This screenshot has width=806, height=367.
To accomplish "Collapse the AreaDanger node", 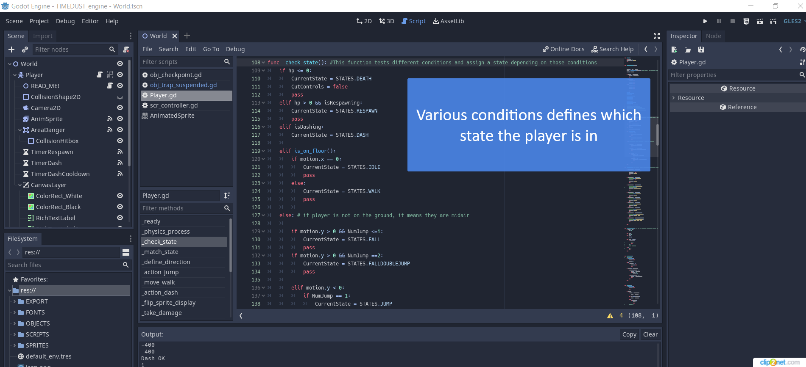I will [x=20, y=130].
